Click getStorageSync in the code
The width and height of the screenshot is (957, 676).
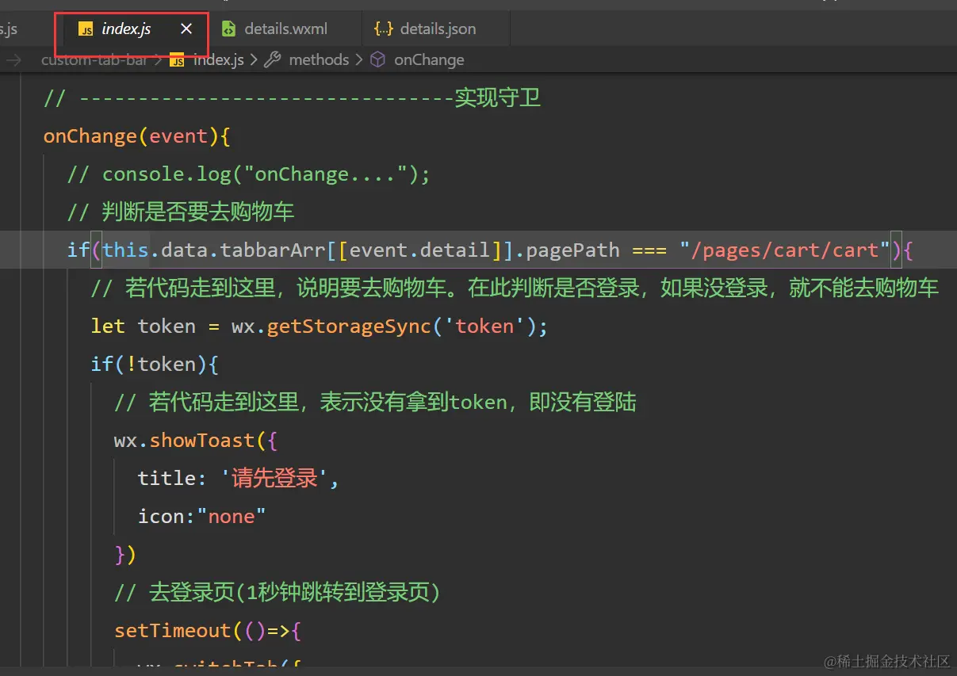349,327
